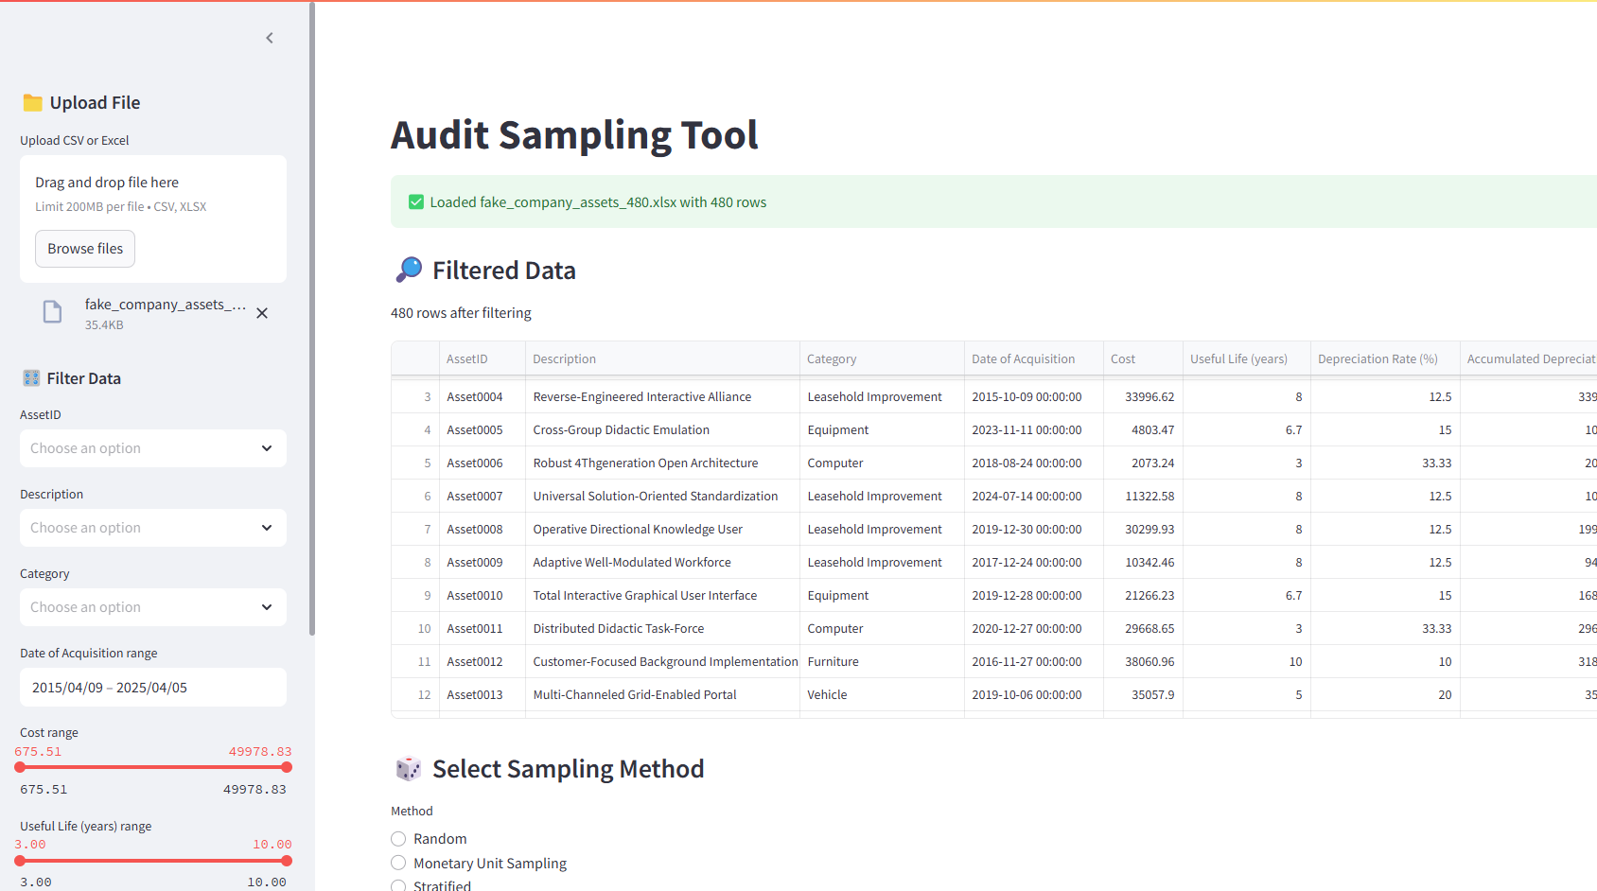Click the Cost range minimum slider handle
The width and height of the screenshot is (1597, 891).
coord(20,767)
